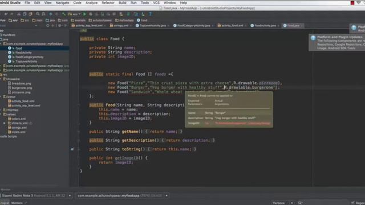Switch to the TopLevelActivity.java editor tab
The width and height of the screenshot is (365, 205).
[153, 26]
